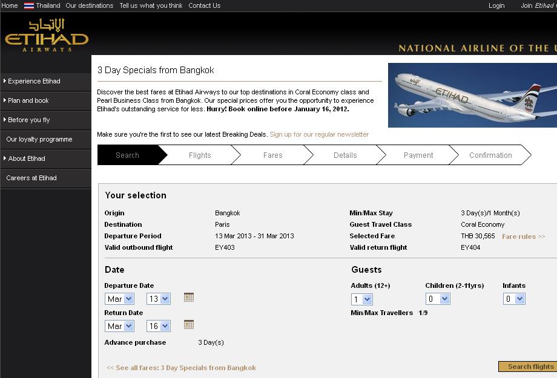Click the fare THB 30,565
The width and height of the screenshot is (557, 378).
(x=478, y=236)
